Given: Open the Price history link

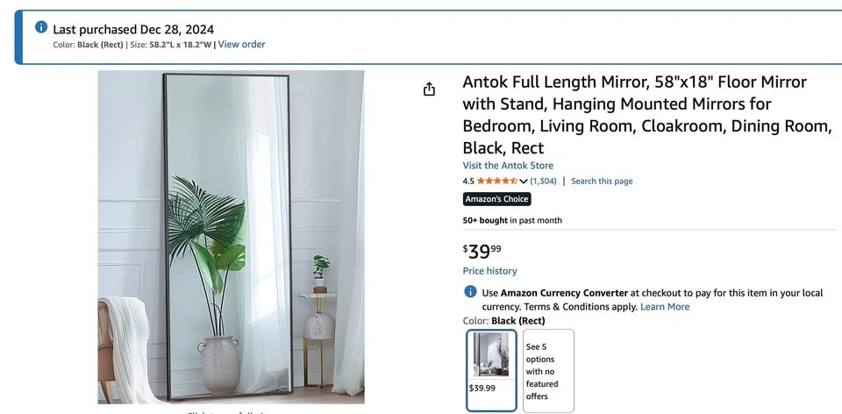Looking at the screenshot, I should [x=489, y=271].
